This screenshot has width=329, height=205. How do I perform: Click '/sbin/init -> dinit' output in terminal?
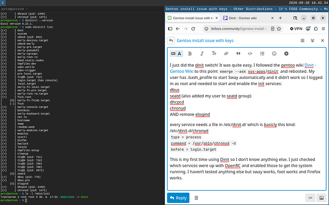tap(73, 197)
